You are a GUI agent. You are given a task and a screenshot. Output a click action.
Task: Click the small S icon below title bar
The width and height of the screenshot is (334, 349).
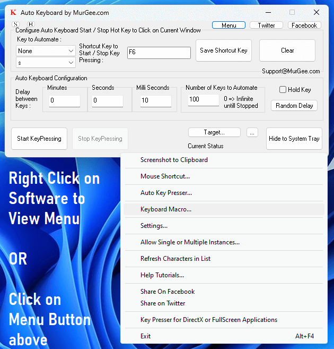point(15,24)
